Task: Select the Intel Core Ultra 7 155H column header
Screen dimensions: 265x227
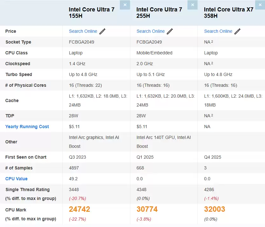Action: pos(92,13)
